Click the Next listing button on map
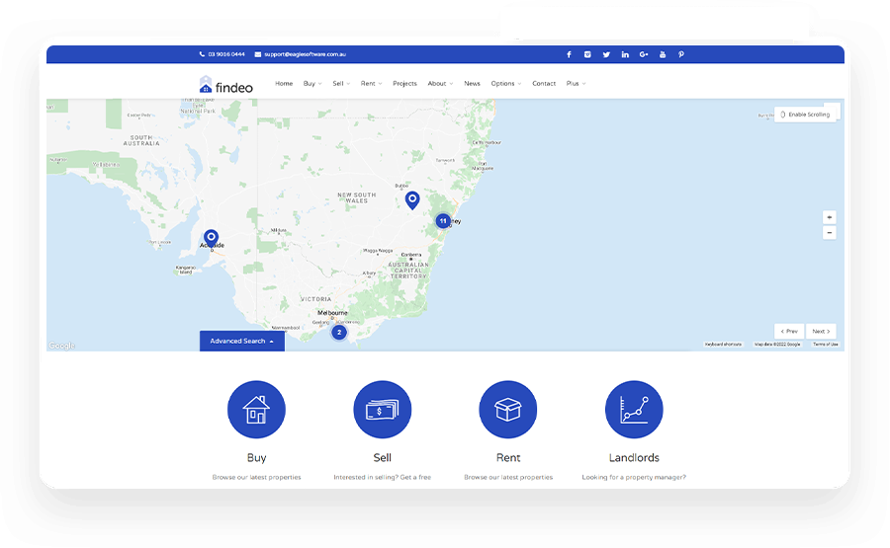Viewport: 890px width, 548px height. tap(821, 332)
